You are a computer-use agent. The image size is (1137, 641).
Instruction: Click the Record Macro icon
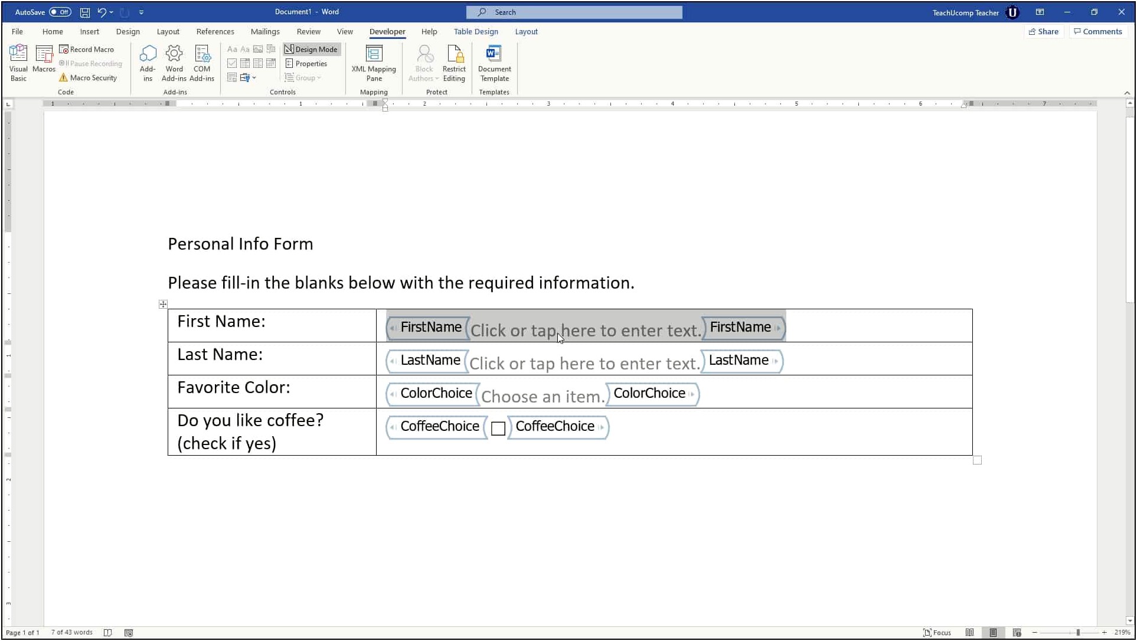click(86, 48)
